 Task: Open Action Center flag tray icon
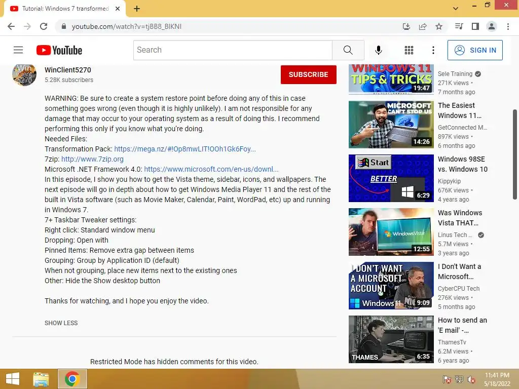(x=447, y=379)
